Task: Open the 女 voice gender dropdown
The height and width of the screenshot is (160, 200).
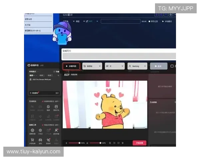Action: (x=115, y=66)
